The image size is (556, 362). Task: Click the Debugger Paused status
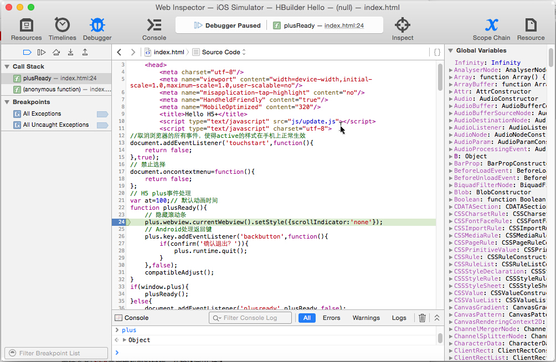tap(227, 25)
